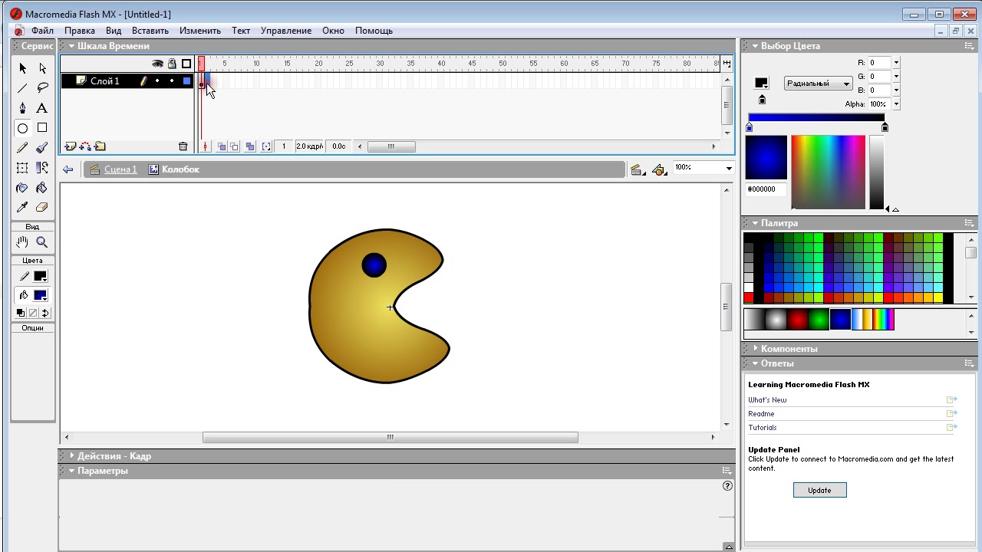Toggle the Слой 1 outline color square

186,81
